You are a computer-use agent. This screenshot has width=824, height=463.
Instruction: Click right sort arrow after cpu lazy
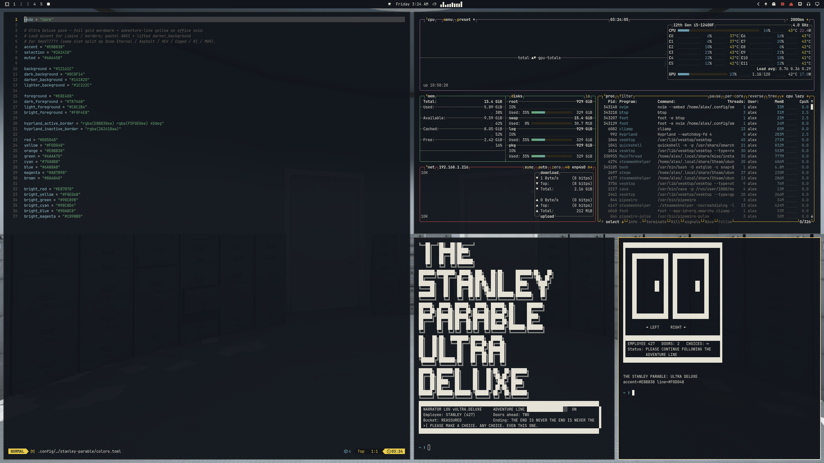click(808, 96)
